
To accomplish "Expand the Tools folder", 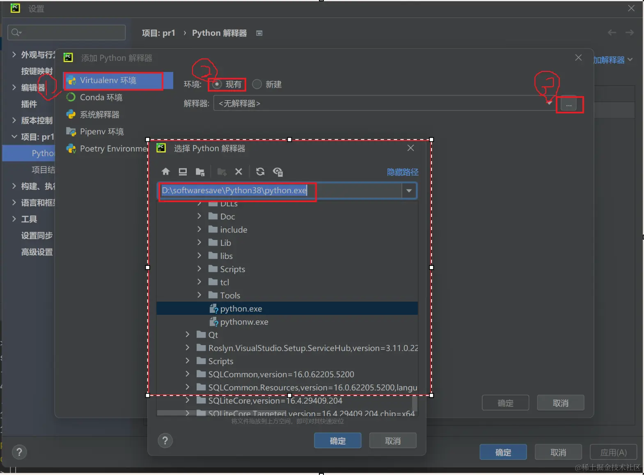I will 199,295.
